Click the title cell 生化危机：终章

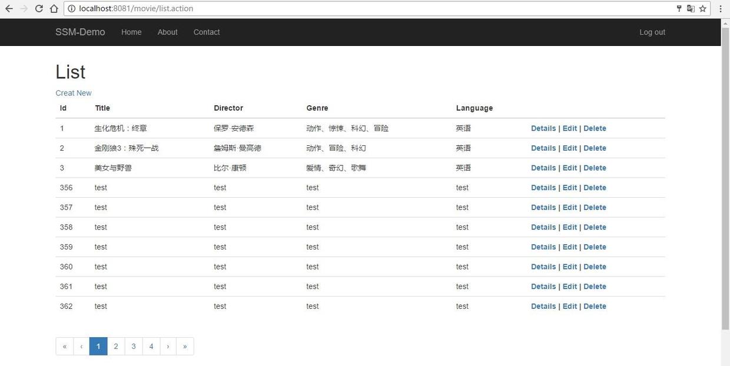point(120,128)
